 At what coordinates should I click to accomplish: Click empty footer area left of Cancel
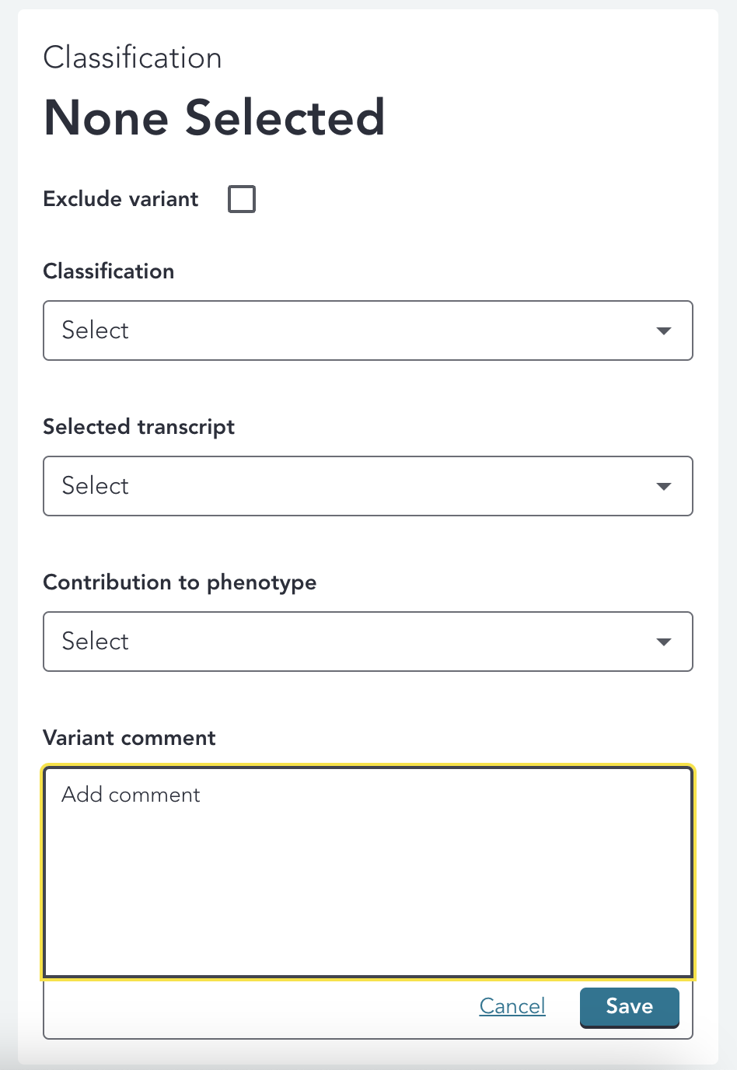click(261, 1008)
